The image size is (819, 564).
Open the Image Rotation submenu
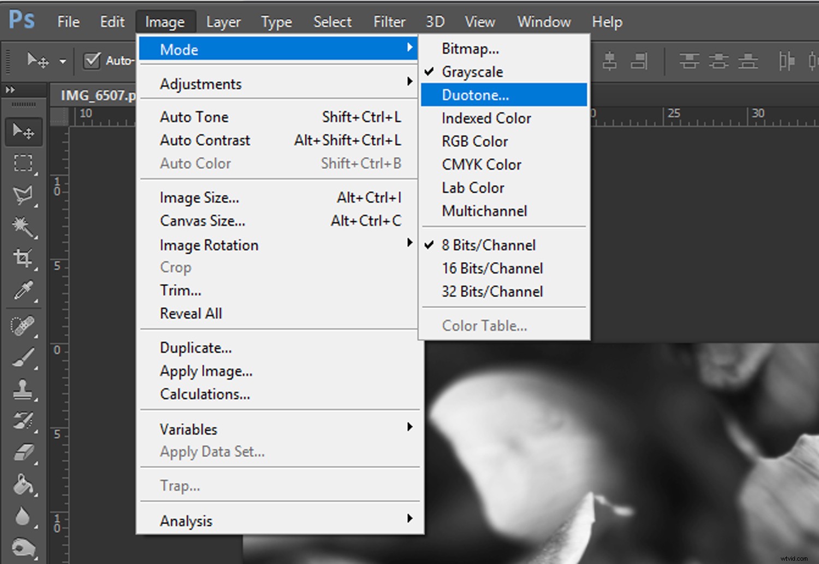209,245
